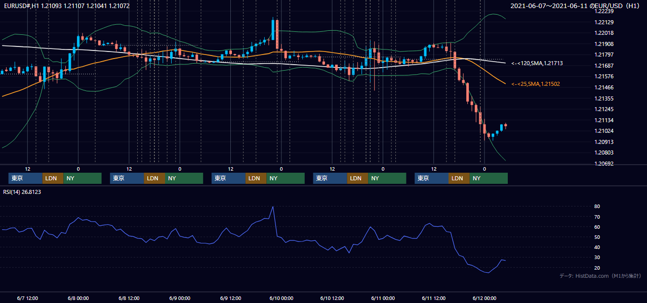
Task: Select RSI scale value 60
Action: (x=597, y=227)
